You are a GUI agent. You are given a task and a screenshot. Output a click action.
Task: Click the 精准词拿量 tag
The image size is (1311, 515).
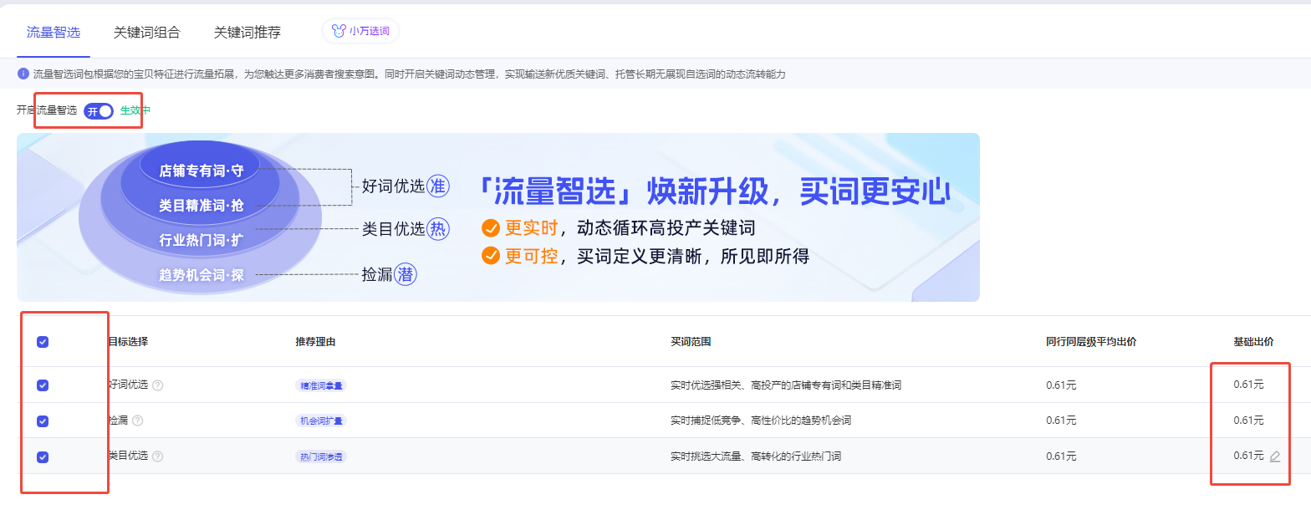pyautogui.click(x=320, y=385)
